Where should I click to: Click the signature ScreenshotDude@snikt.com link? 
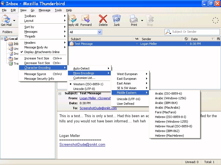click(82, 145)
